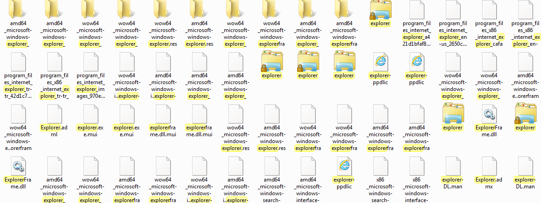This screenshot has height=203, width=543.
Task: Select file icon program_files_internet_explorer_tr-tr_42d1c7
Action: 19,61
